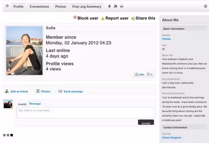
Task: Open the Profile menu
Action: point(18,7)
